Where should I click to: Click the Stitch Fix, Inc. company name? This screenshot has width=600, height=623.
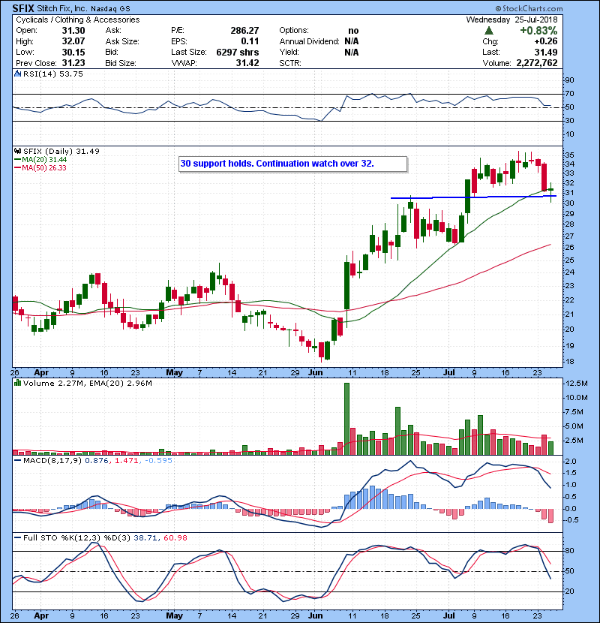coord(62,8)
